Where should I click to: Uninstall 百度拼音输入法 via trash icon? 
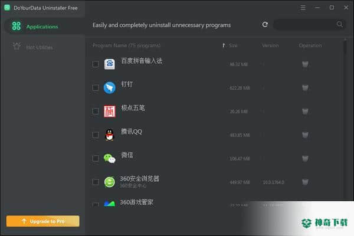305,64
